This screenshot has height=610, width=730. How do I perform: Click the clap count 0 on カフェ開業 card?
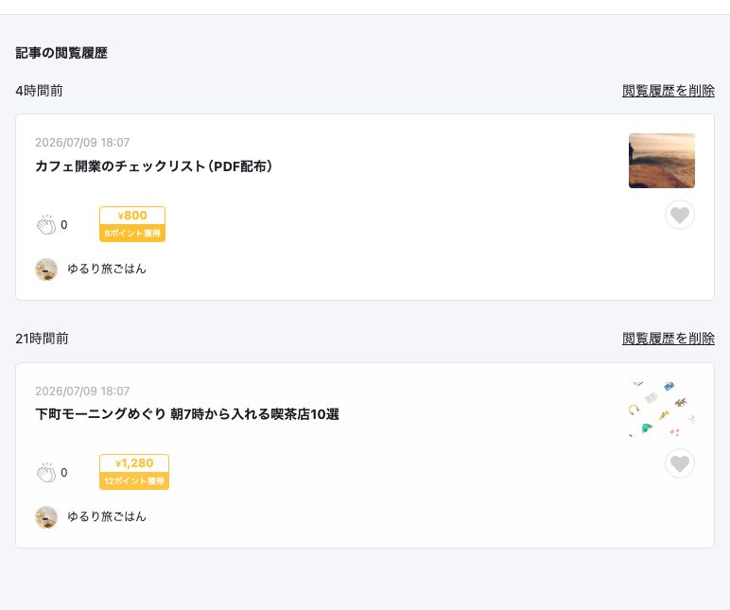64,225
